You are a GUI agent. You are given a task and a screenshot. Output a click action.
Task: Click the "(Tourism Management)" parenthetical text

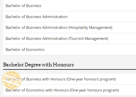(88, 39)
